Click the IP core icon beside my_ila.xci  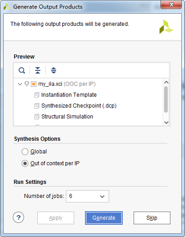(27, 84)
